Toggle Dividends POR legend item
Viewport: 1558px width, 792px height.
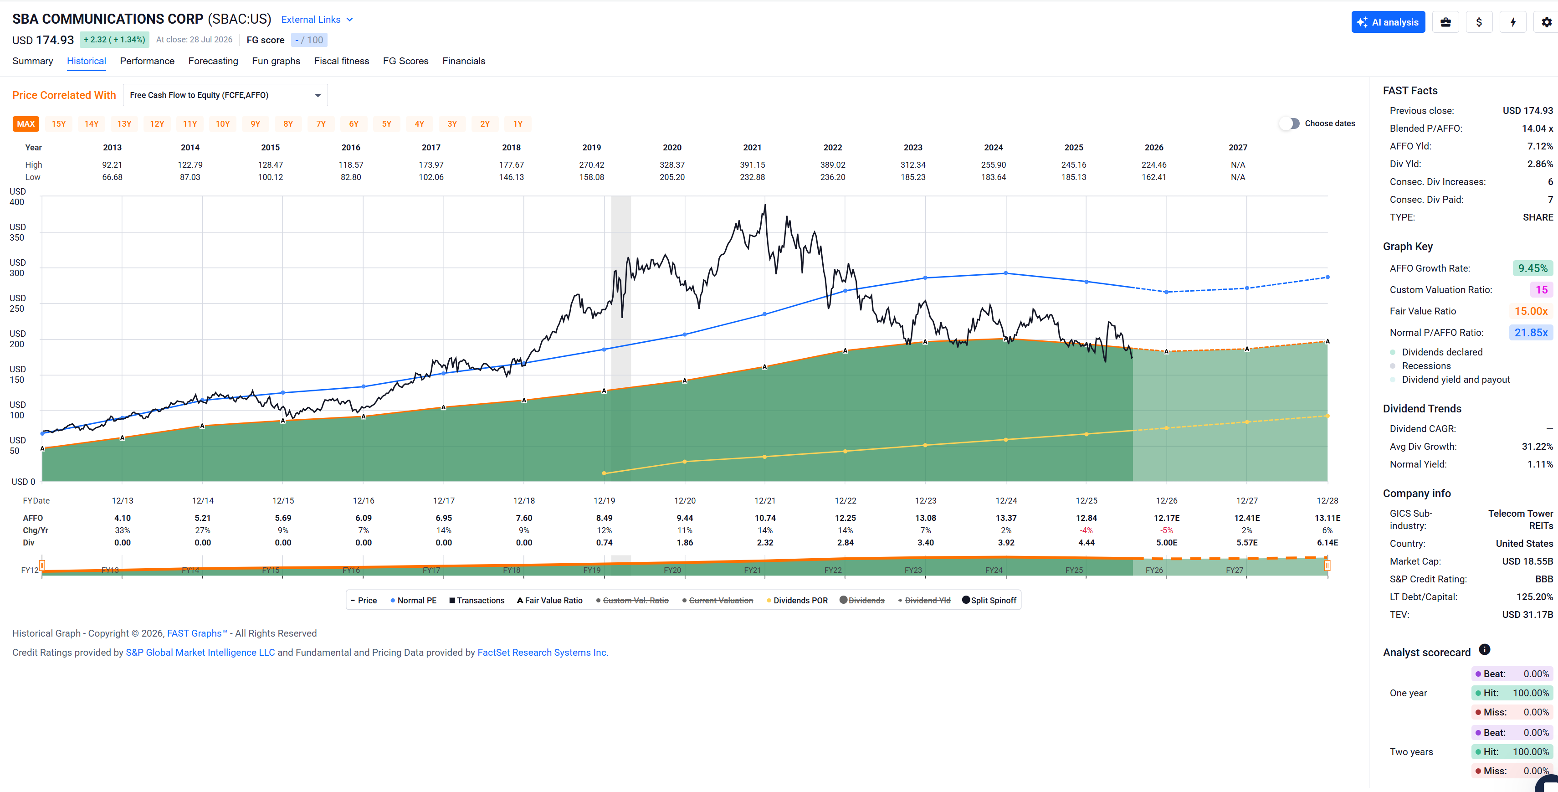pyautogui.click(x=797, y=600)
